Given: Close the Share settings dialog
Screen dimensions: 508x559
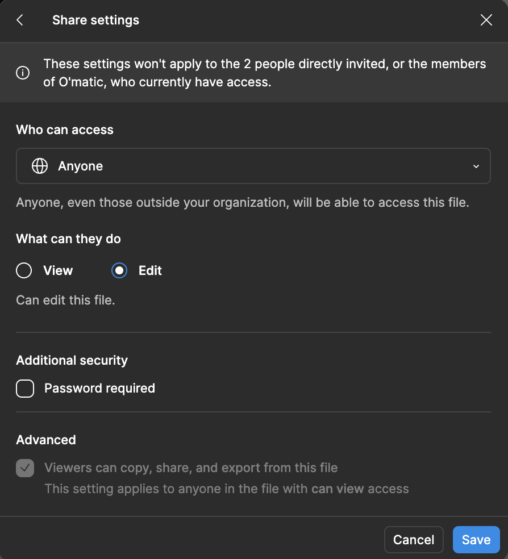Looking at the screenshot, I should (x=486, y=20).
